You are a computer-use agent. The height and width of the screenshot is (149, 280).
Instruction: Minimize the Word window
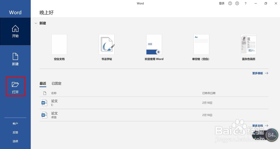256,3
